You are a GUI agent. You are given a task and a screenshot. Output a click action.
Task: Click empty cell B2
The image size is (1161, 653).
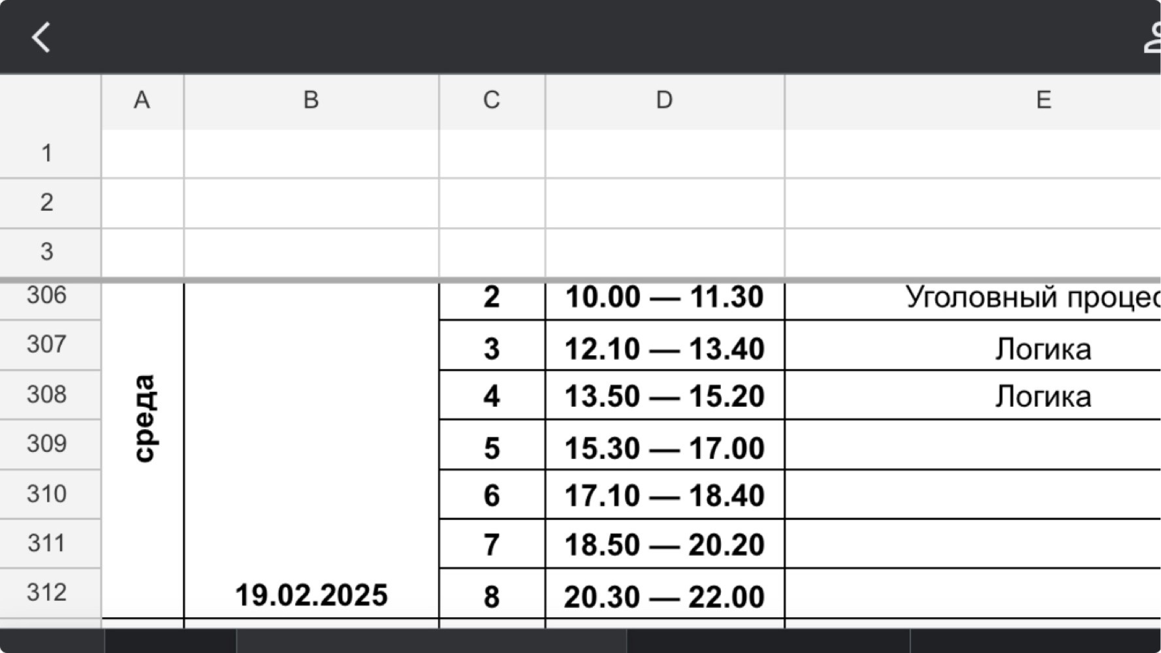[311, 203]
